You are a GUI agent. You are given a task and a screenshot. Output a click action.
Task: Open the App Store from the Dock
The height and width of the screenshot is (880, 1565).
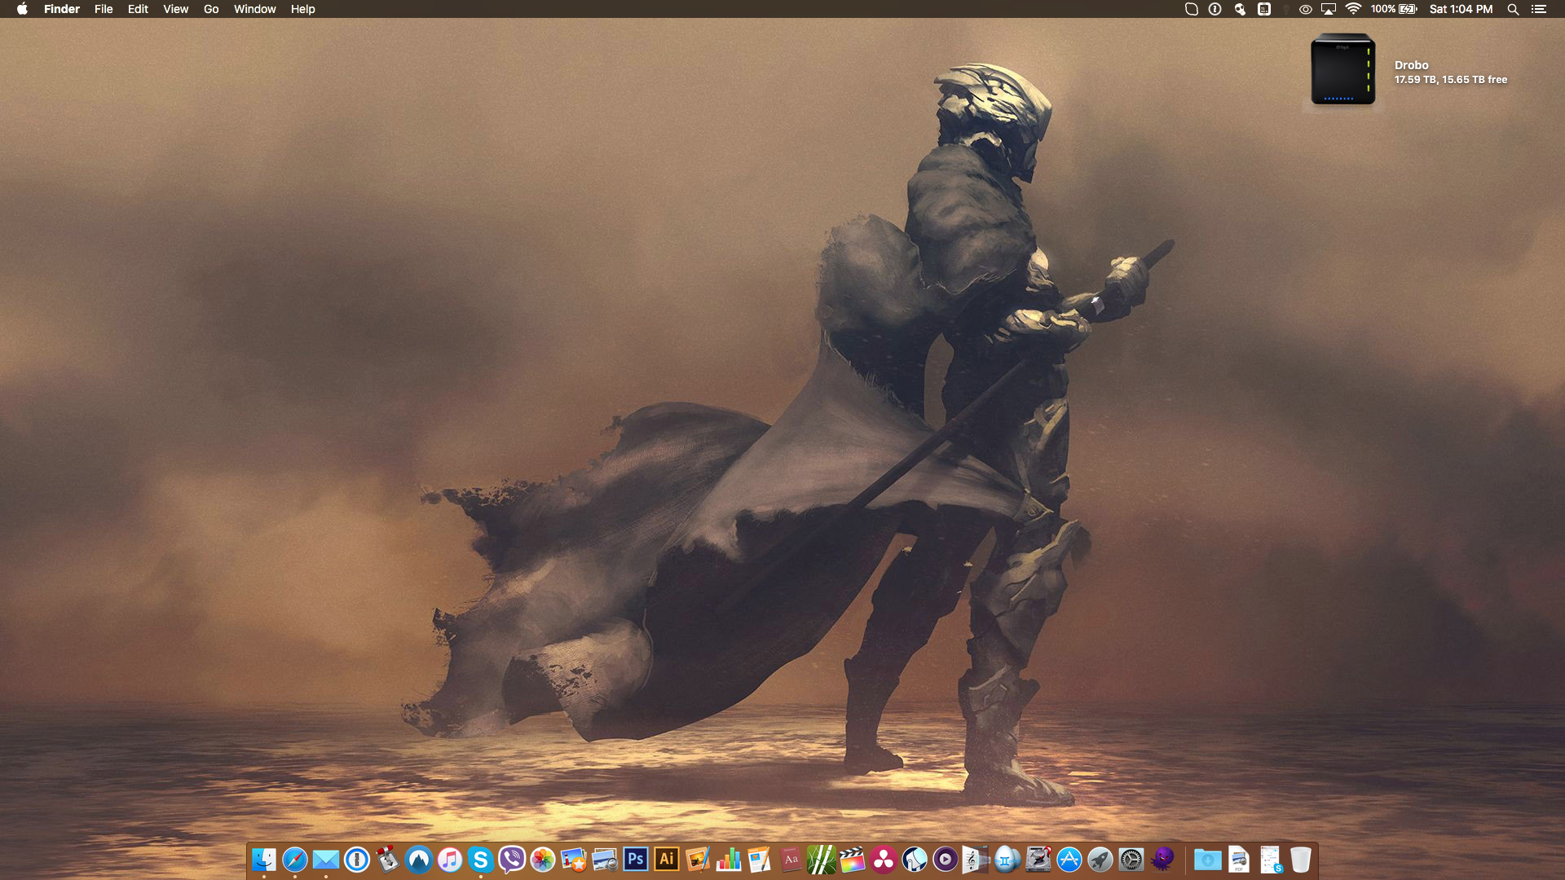point(1069,859)
